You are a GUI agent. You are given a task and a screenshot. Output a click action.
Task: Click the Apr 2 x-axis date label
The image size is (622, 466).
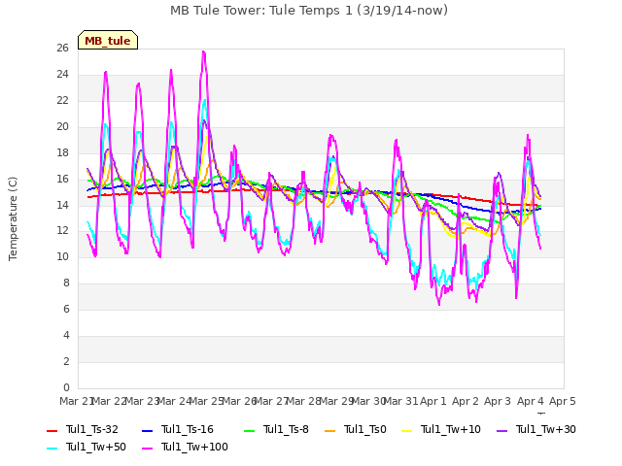coord(466,401)
